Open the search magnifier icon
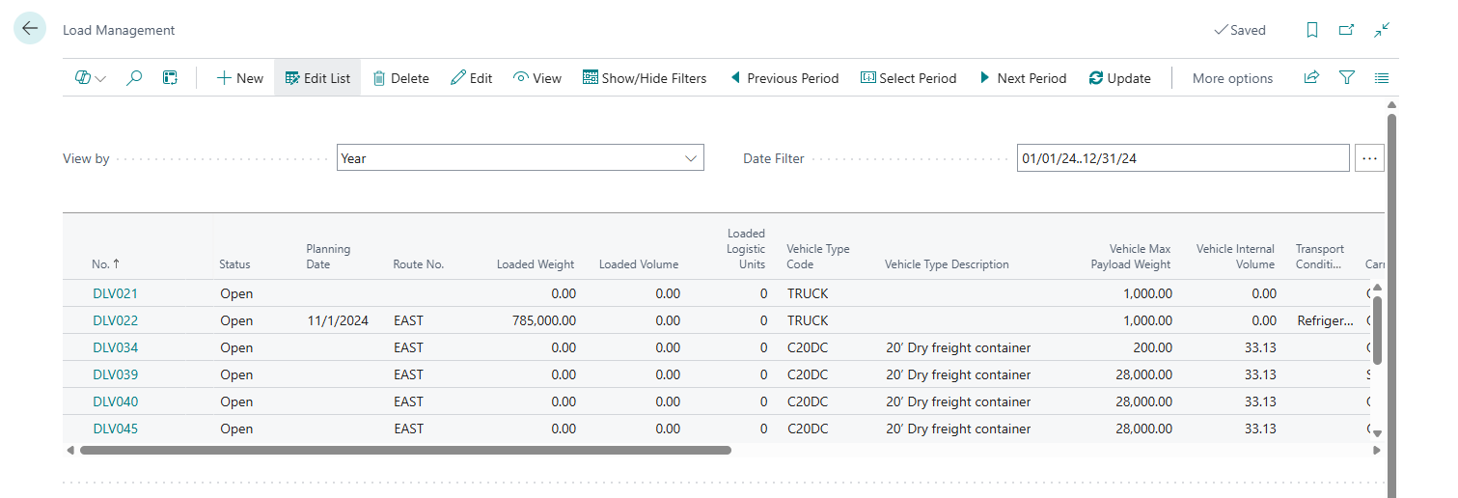 click(x=134, y=78)
